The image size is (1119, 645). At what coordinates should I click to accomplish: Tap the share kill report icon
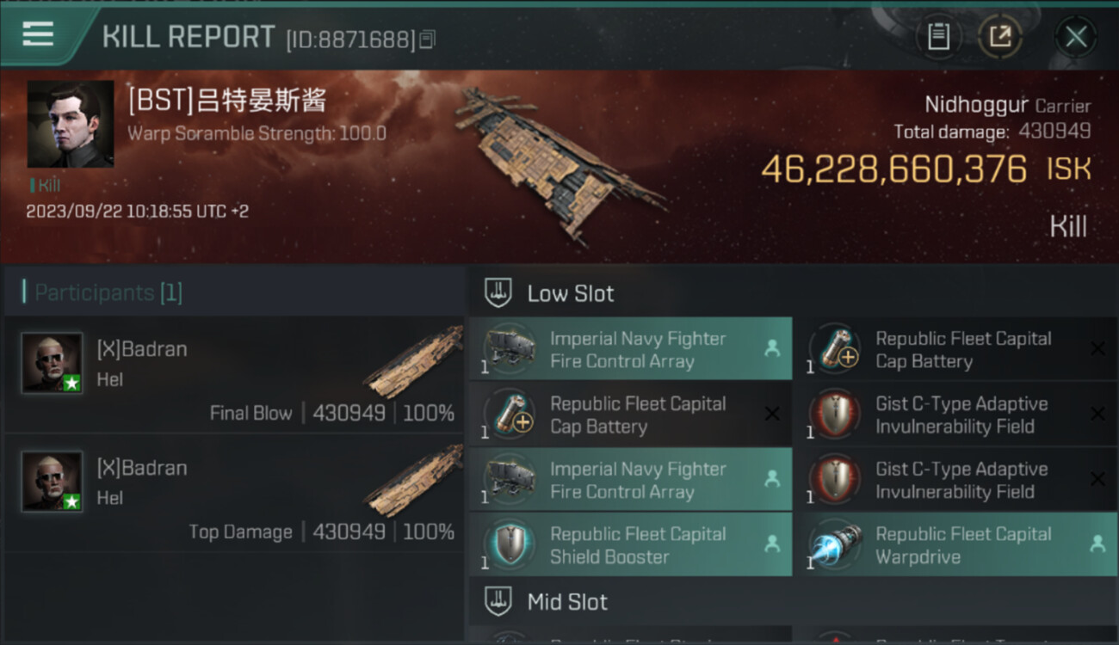point(1000,37)
